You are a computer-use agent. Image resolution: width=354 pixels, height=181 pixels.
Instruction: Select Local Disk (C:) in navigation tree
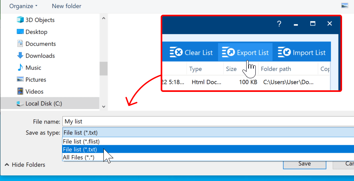(x=44, y=103)
